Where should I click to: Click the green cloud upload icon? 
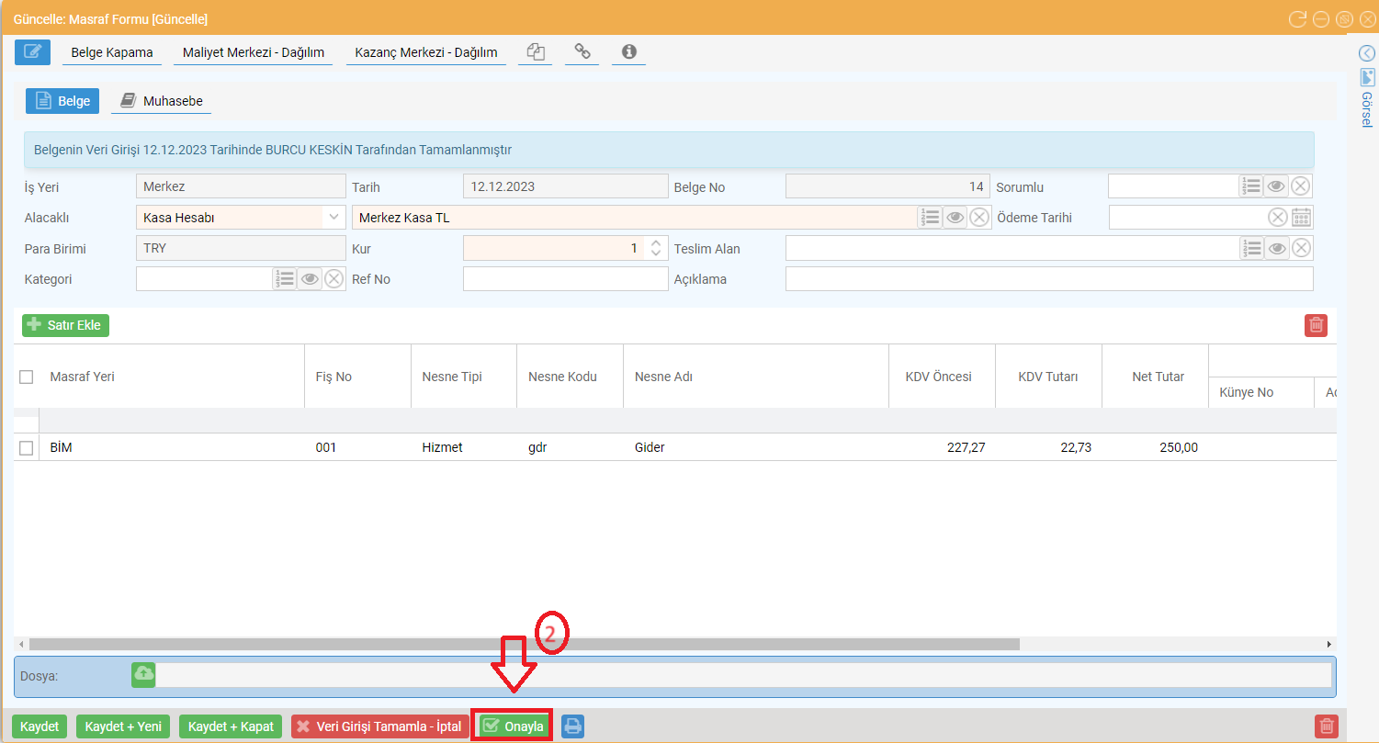[143, 673]
